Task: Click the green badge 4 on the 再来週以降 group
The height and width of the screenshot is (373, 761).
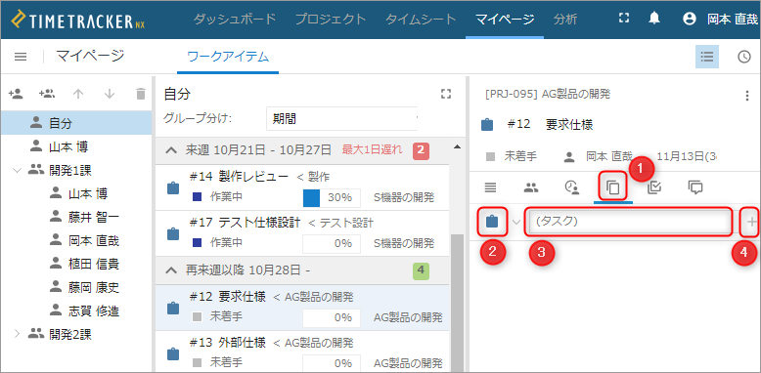Action: (422, 270)
